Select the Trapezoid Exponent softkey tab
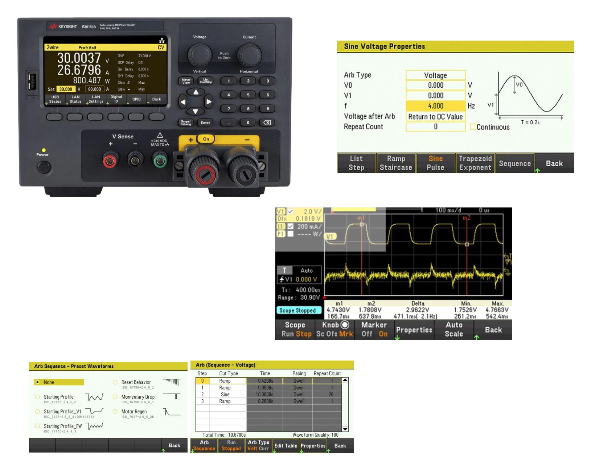This screenshot has width=591, height=470. (x=475, y=163)
